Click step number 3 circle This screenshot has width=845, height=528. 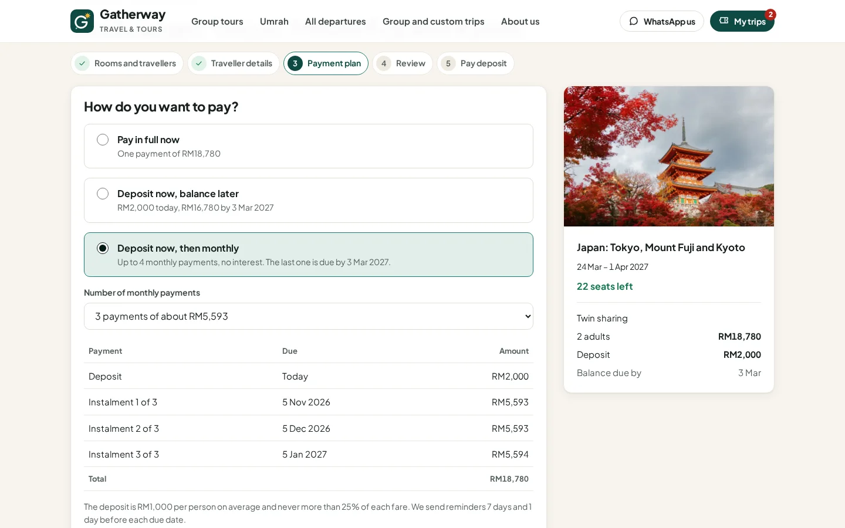coord(295,63)
